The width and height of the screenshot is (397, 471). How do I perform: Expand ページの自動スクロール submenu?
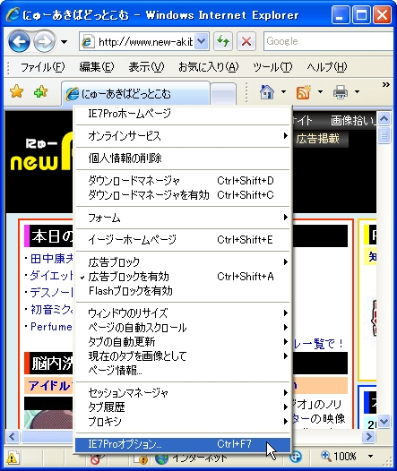pos(183,328)
